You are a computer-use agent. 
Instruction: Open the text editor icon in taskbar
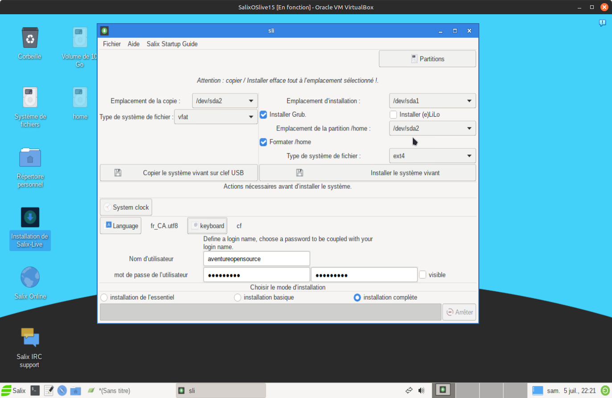tap(49, 390)
